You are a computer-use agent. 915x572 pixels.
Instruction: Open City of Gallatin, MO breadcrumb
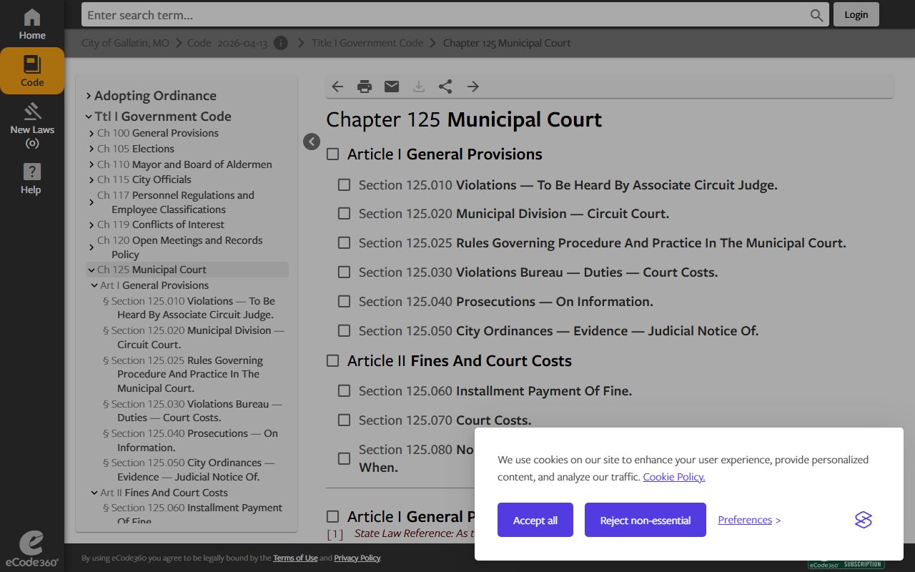125,43
